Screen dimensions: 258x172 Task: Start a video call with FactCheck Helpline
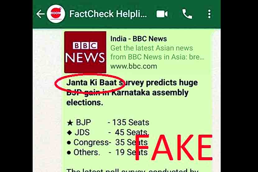click(x=162, y=14)
